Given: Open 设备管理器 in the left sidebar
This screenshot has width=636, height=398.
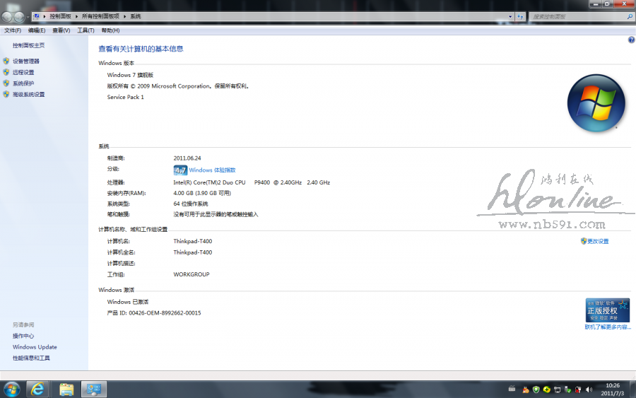Looking at the screenshot, I should (26, 61).
